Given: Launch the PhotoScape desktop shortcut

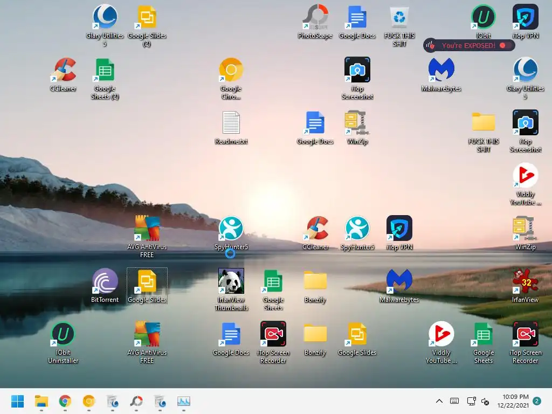Looking at the screenshot, I should click(x=315, y=22).
